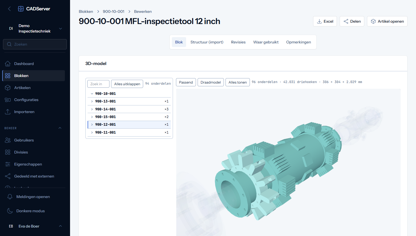Click the Zoek in tree filter field

pos(98,84)
